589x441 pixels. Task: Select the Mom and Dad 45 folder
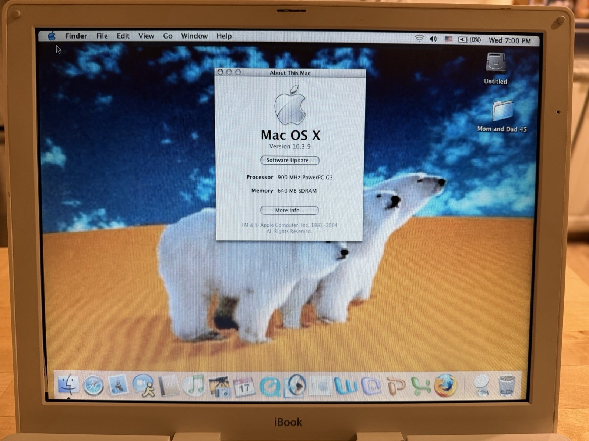(502, 111)
